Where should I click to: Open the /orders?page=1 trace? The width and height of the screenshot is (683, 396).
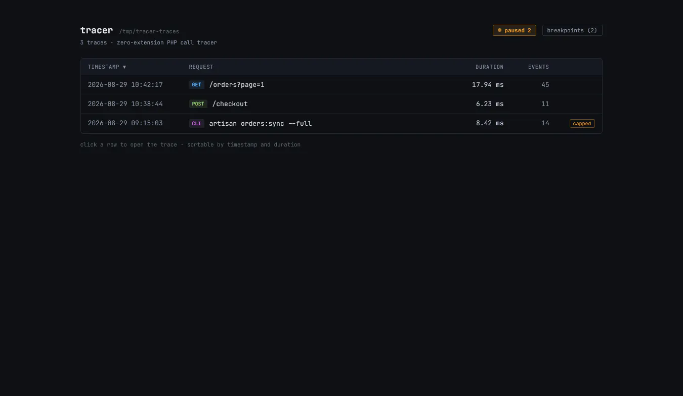click(341, 85)
